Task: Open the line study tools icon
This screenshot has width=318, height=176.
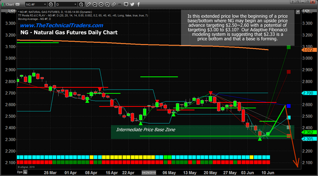Action: (x=94, y=4)
